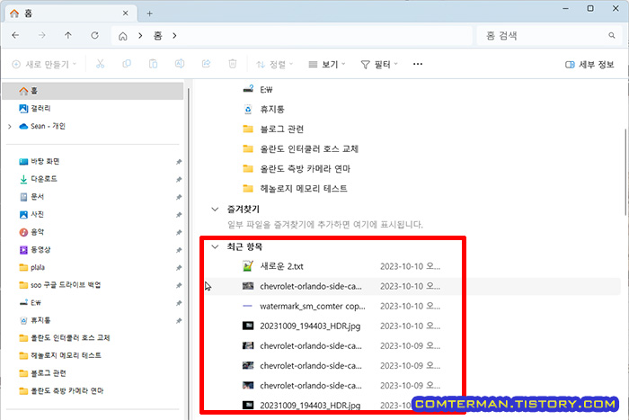Viewport: 629px width, 420px height.
Task: Click the 홈 검색 search field
Action: [x=550, y=36]
